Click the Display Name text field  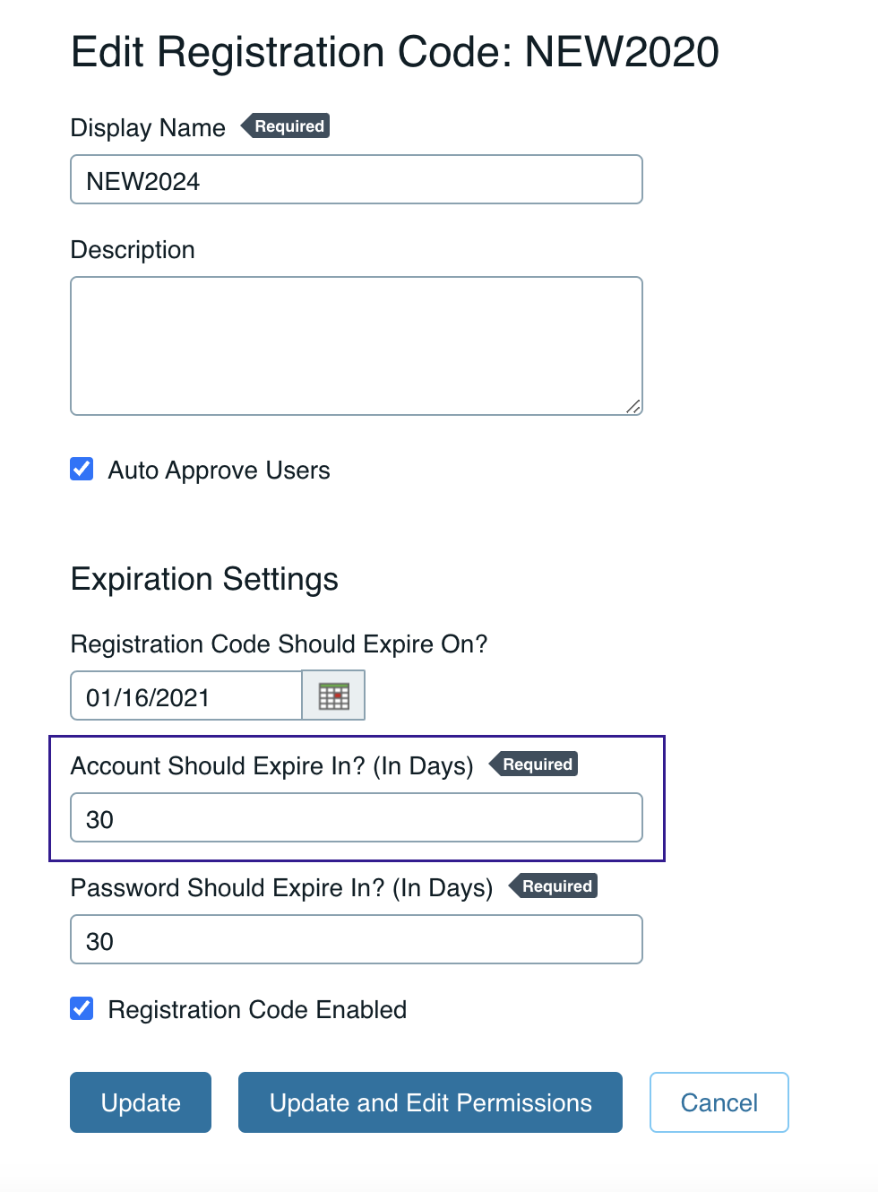[356, 180]
